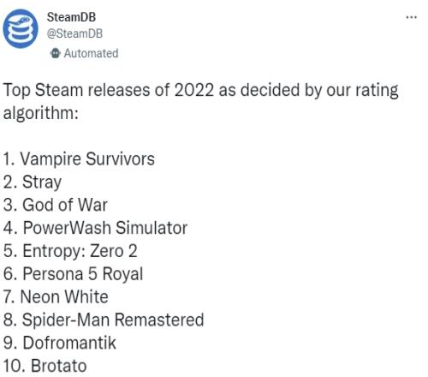Open the @SteamDB handle link
This screenshot has height=377, width=428.
pos(74,33)
